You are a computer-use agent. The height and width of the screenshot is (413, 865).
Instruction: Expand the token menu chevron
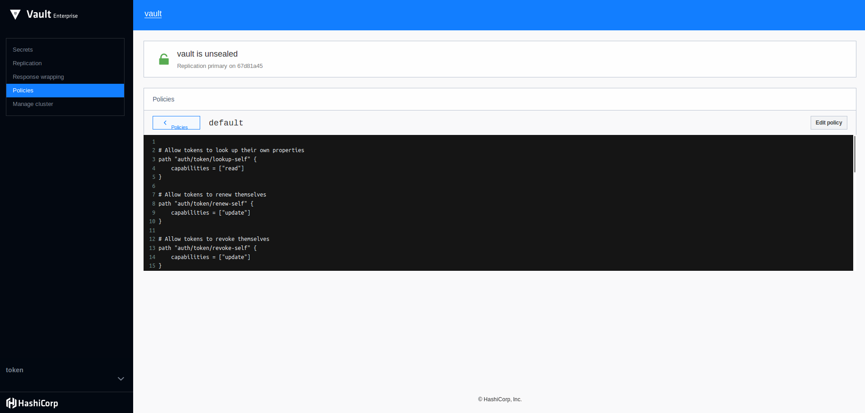(121, 379)
